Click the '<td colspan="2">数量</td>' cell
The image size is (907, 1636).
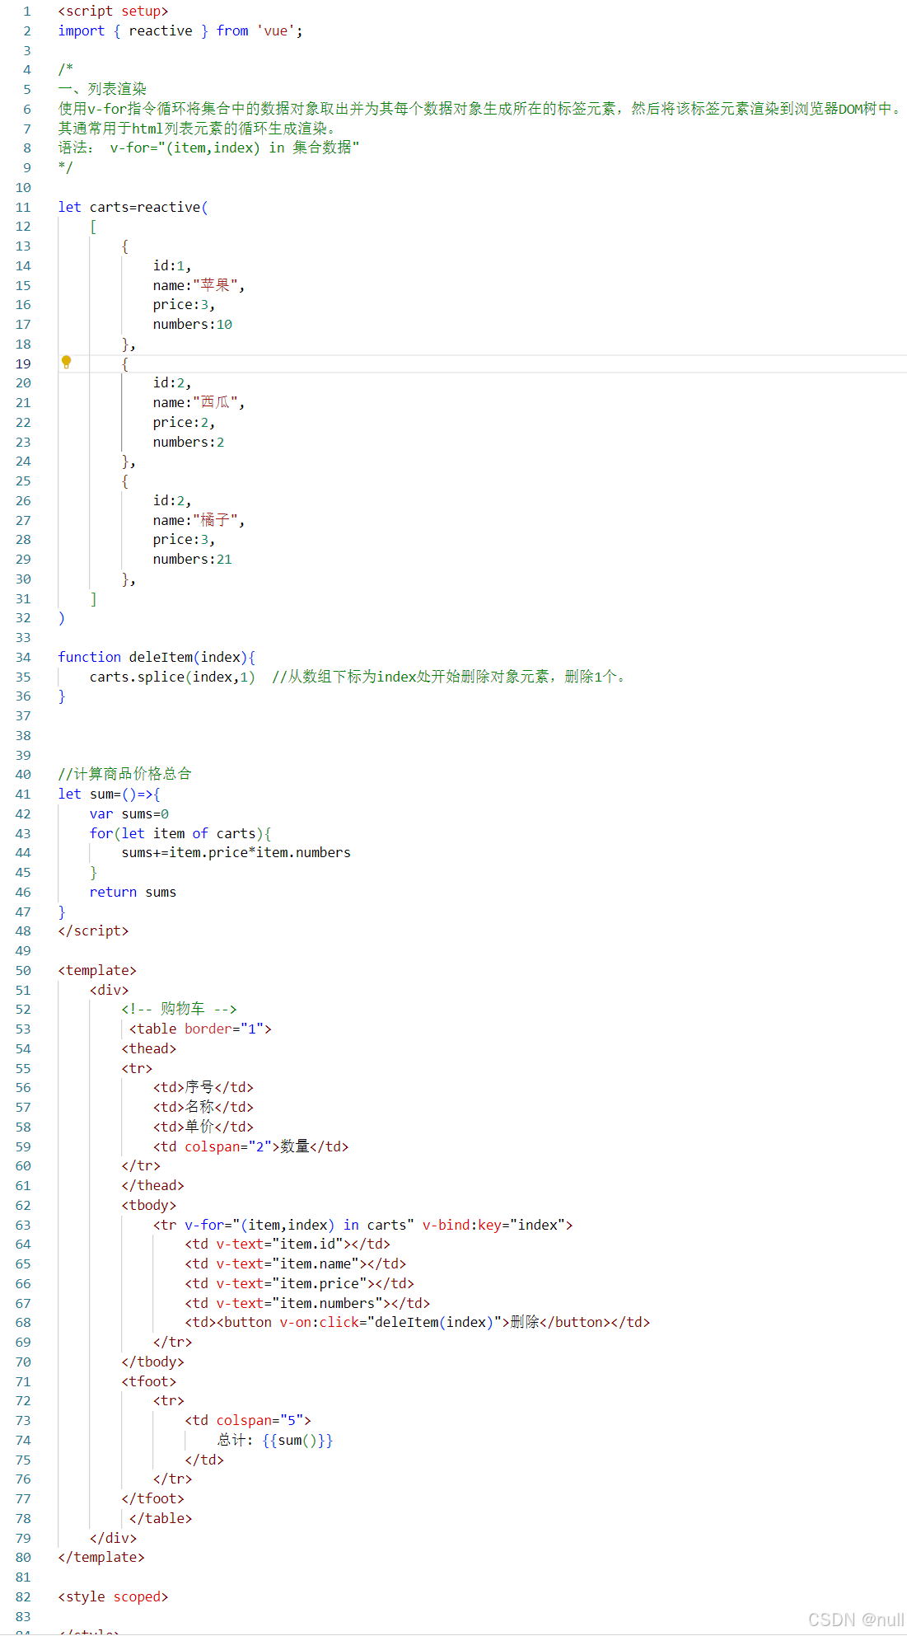(251, 1146)
